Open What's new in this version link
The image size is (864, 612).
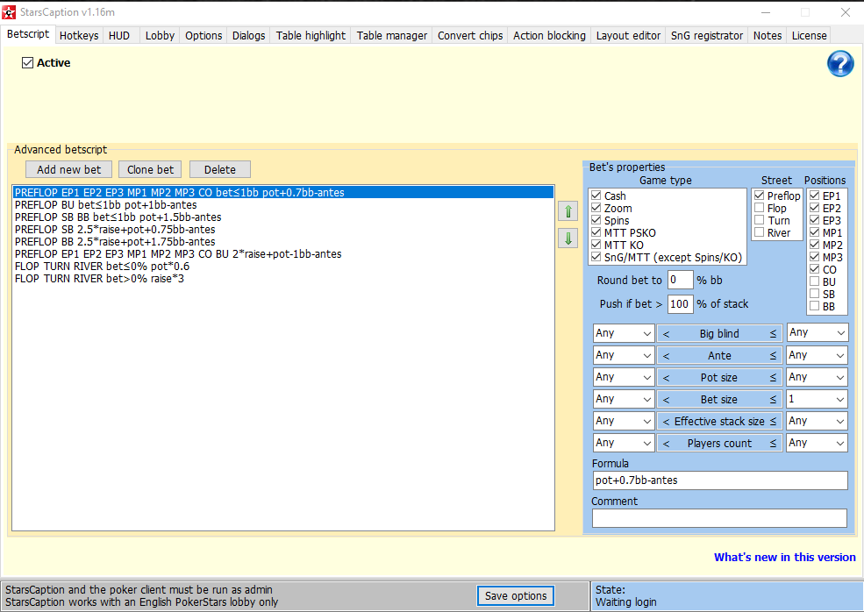[x=785, y=557]
